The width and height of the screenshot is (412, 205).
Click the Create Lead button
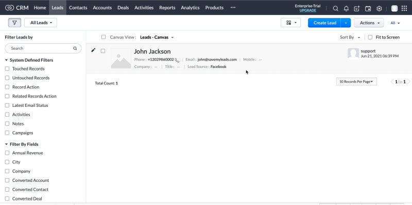click(324, 23)
